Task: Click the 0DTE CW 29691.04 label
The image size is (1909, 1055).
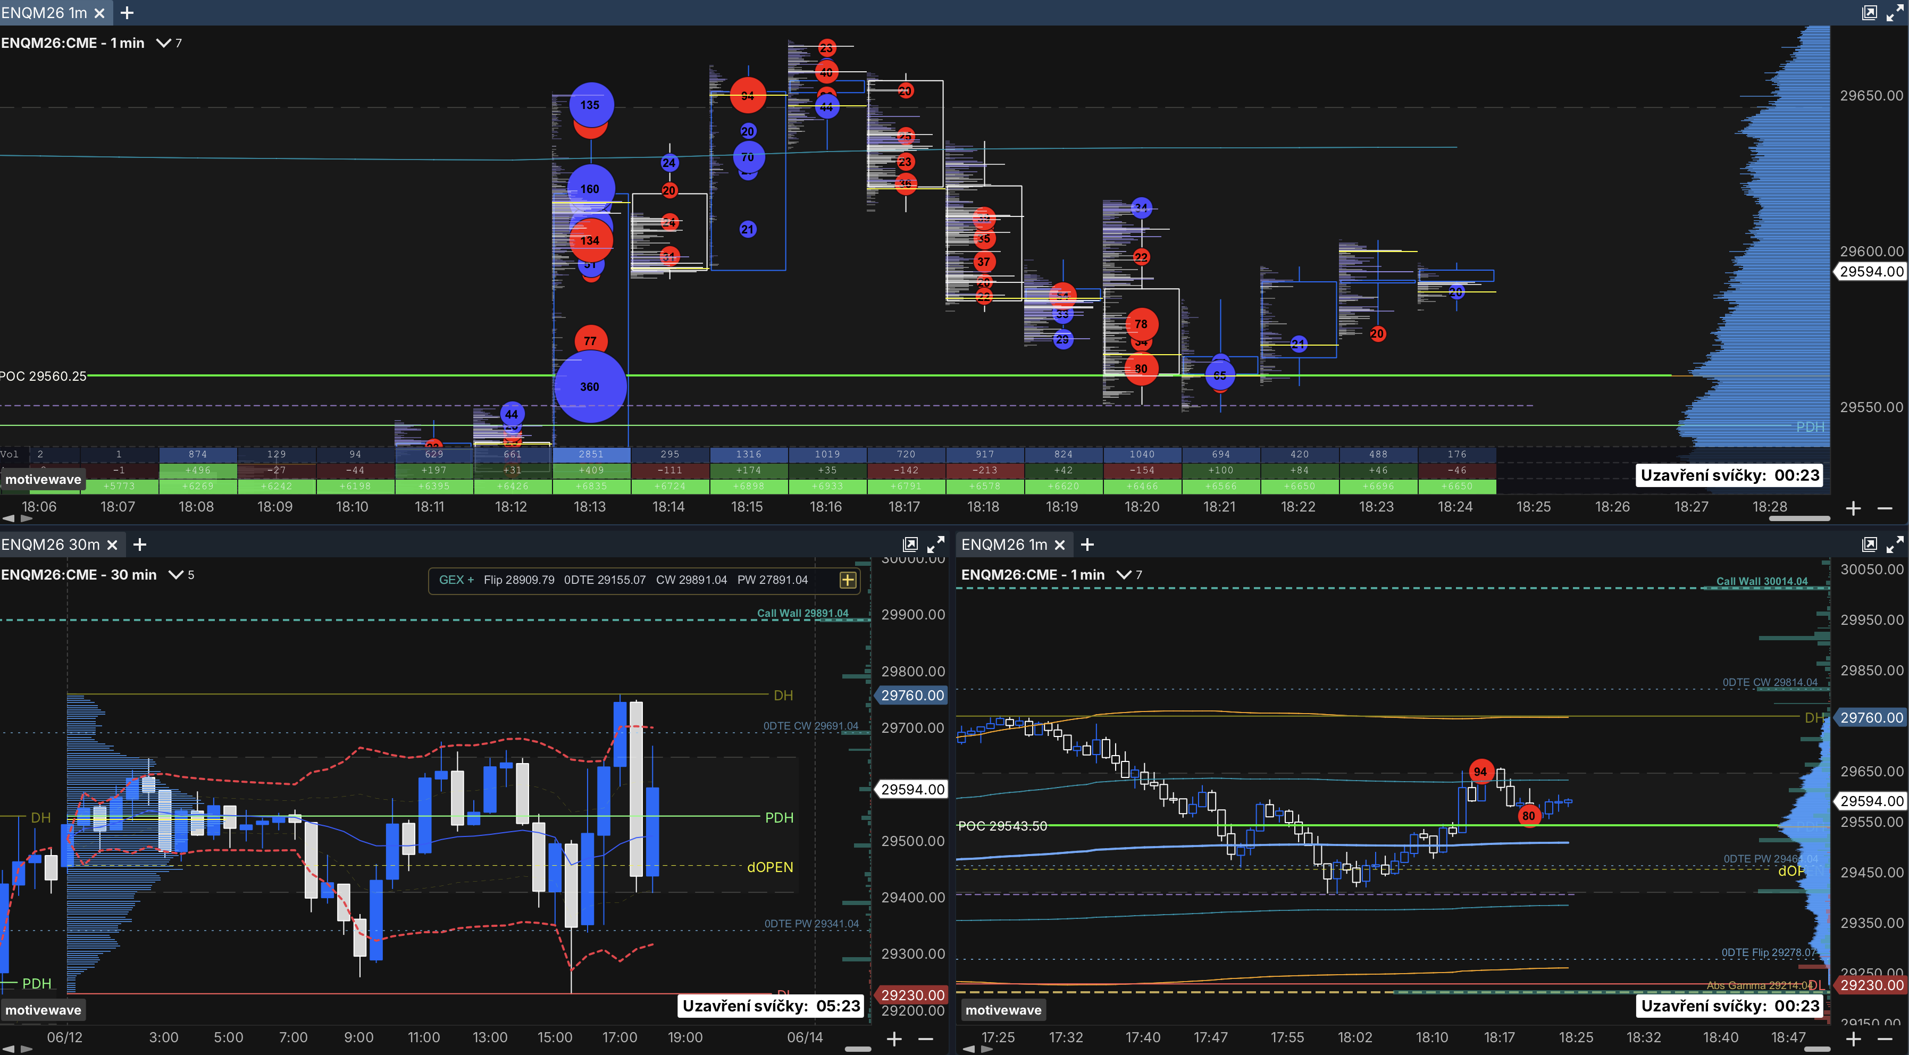Action: coord(811,726)
